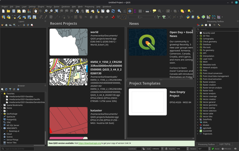Click the Magnifier spinner up arrow
This screenshot has width=239, height=151.
187,148
